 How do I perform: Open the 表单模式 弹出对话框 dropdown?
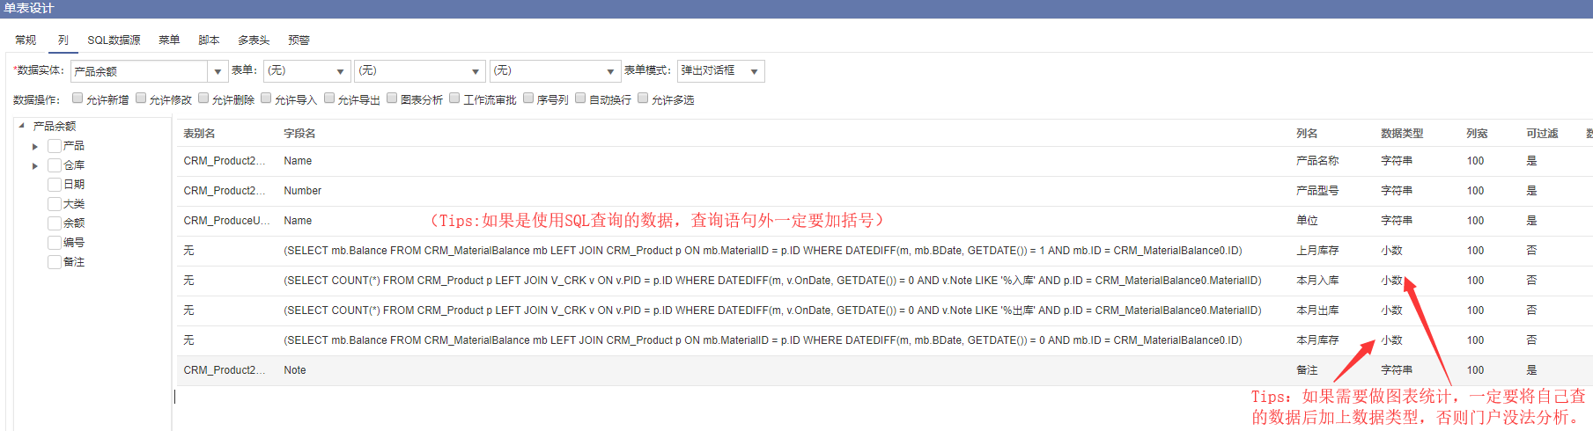click(x=755, y=71)
